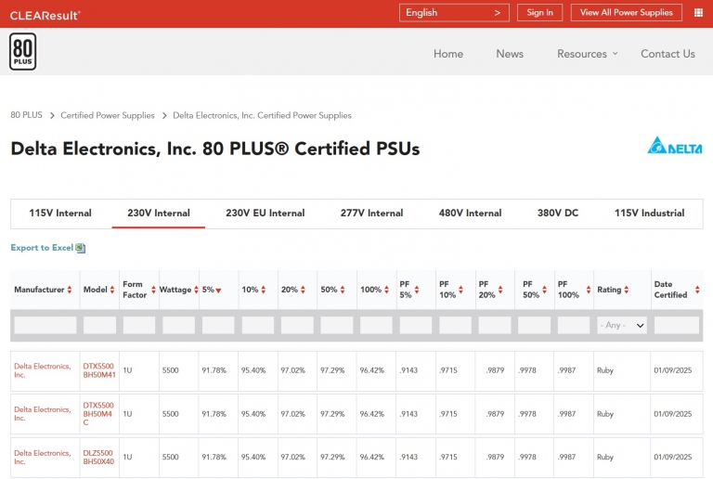Screen dimensions: 713x479
Task: Open model DTX5500 BH50M41 link
Action: [x=99, y=370]
